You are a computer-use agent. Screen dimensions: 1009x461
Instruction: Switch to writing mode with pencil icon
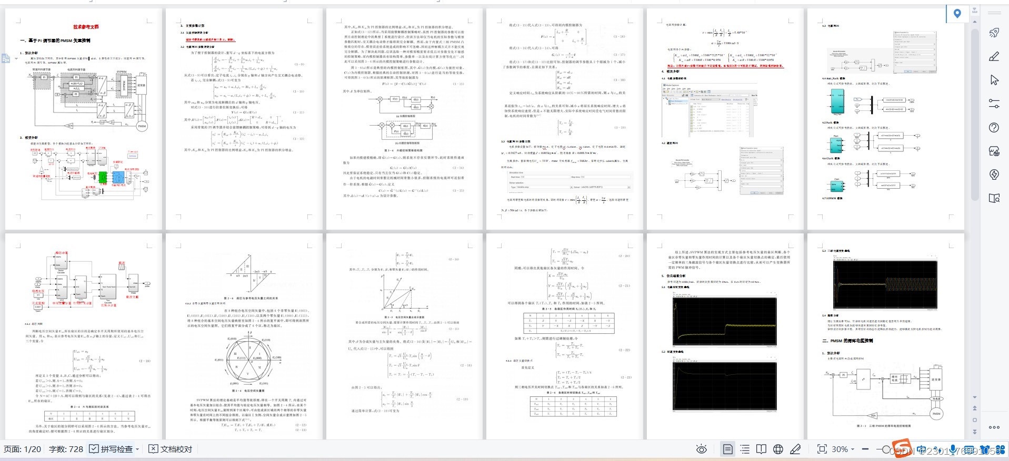pos(795,449)
